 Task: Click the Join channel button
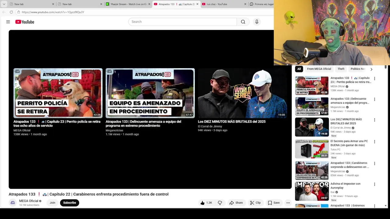52,203
